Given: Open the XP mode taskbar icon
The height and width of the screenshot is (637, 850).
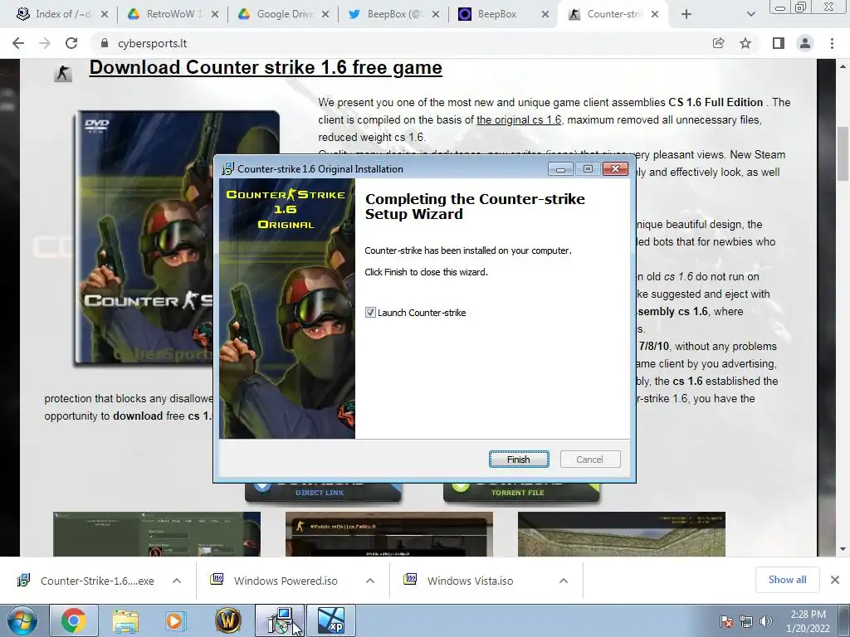Looking at the screenshot, I should pyautogui.click(x=331, y=620).
